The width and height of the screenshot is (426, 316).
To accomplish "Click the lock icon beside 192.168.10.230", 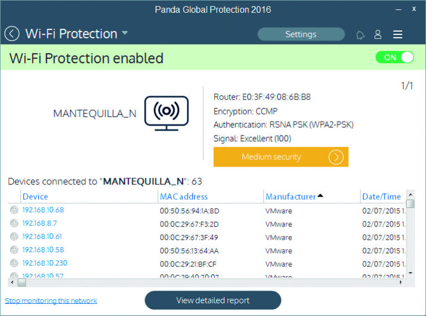I will (14, 263).
